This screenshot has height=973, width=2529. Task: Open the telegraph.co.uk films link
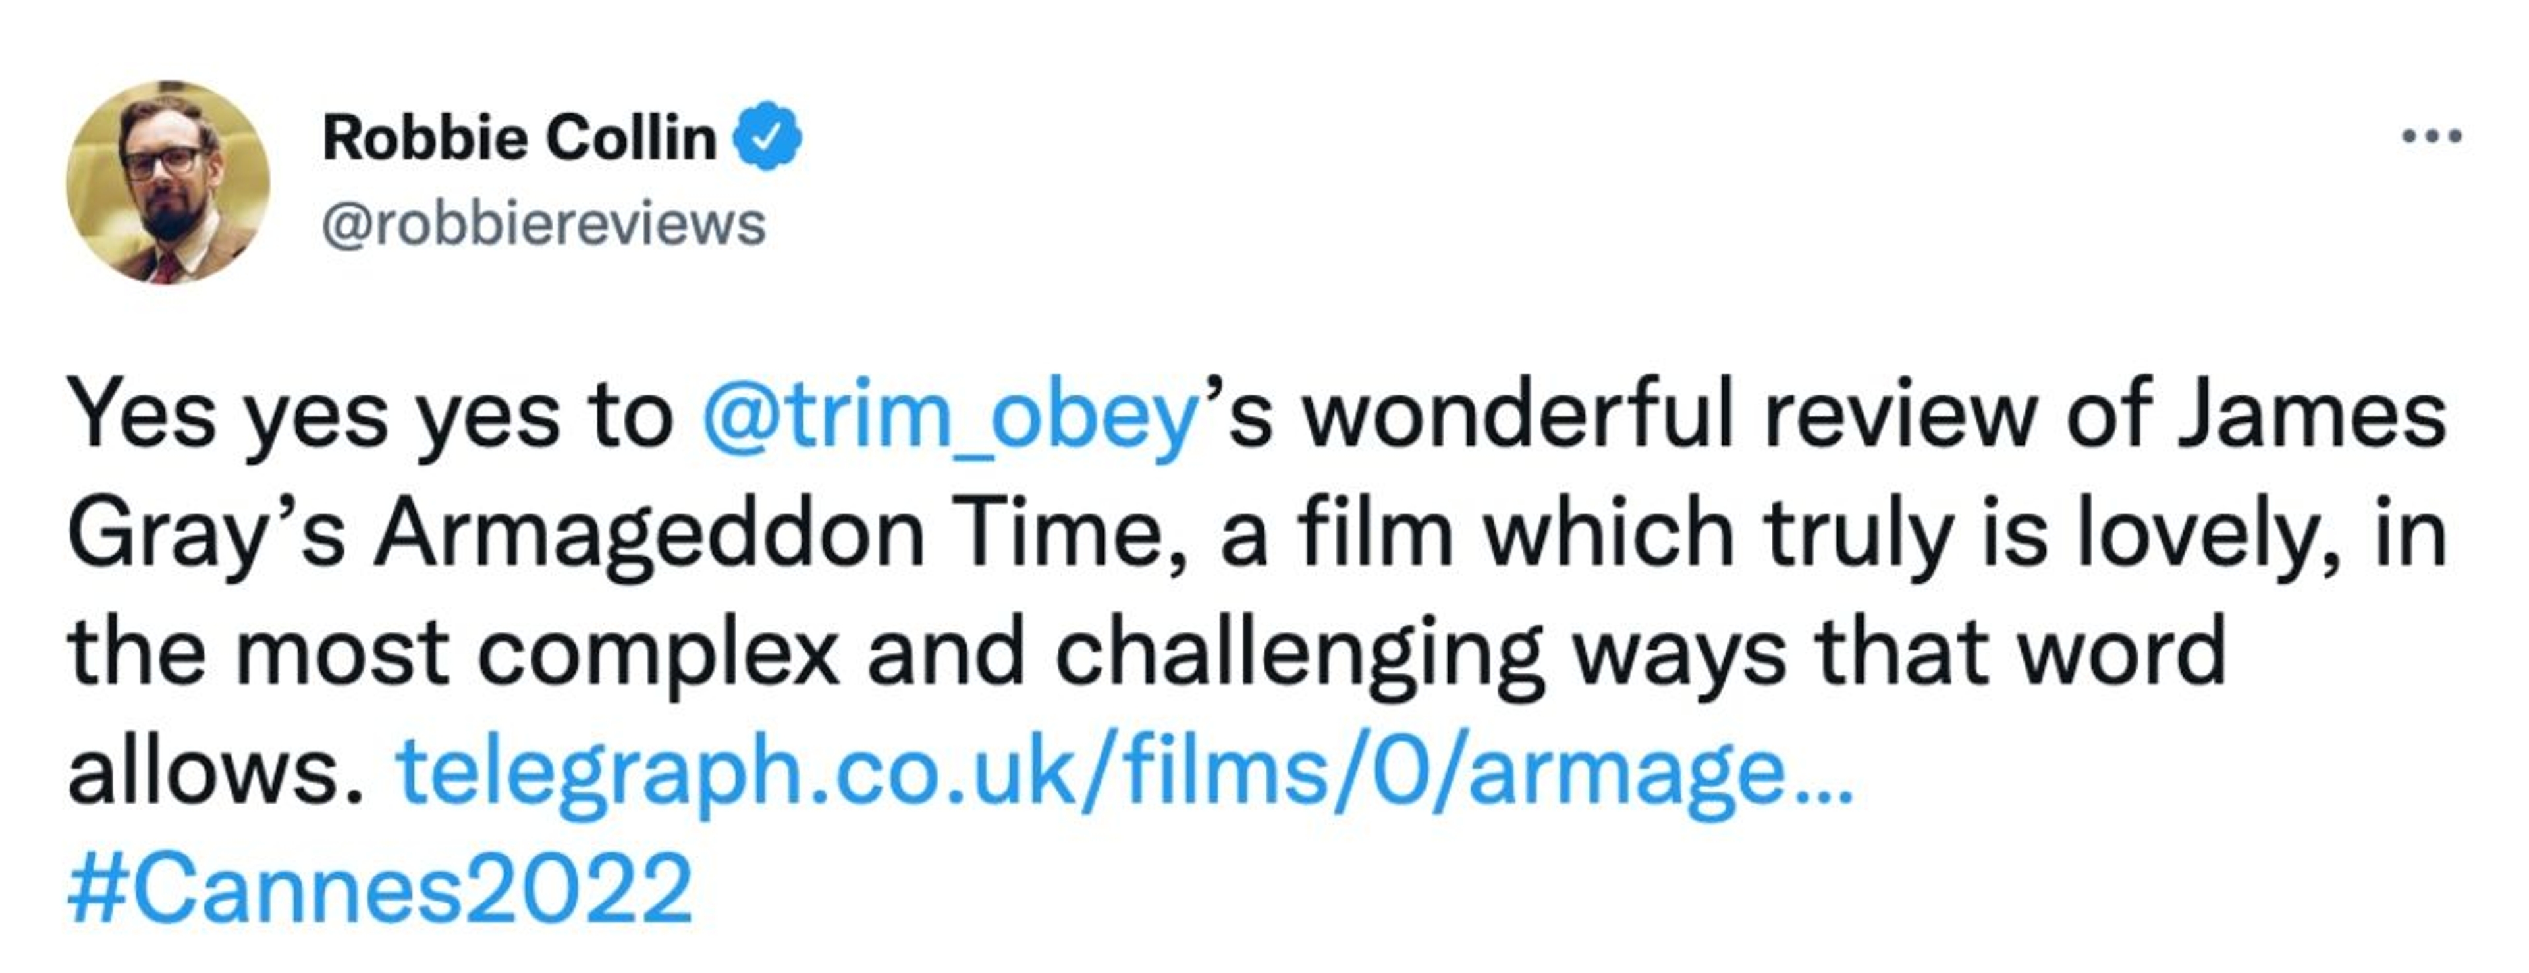pos(1123,773)
